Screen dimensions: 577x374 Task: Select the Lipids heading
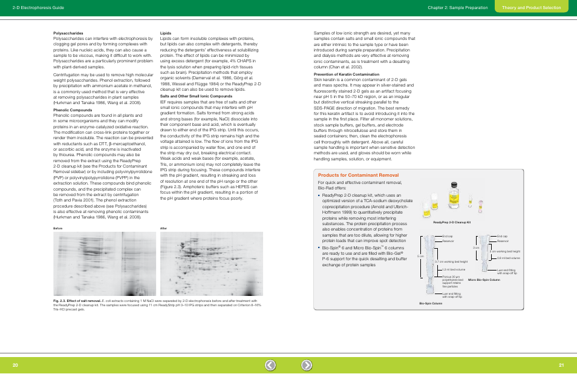pyautogui.click(x=166, y=33)
